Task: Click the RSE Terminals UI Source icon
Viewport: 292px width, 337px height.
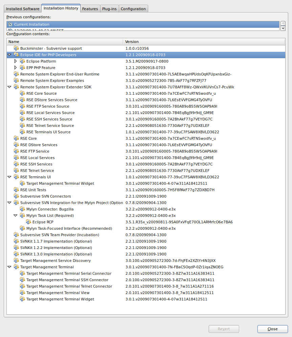Action: (22, 132)
